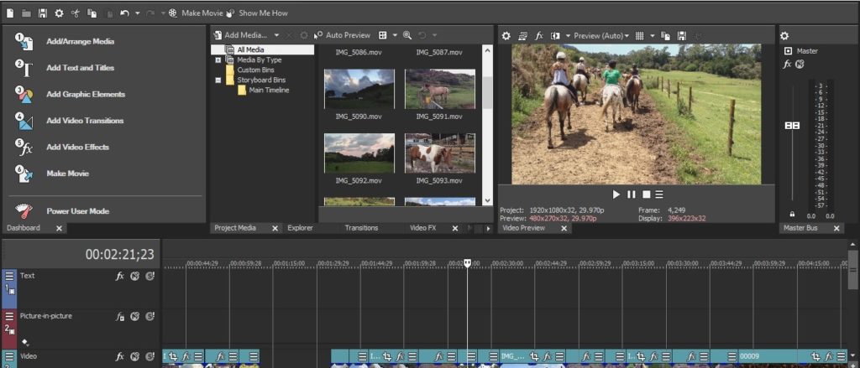Image resolution: width=860 pixels, height=368 pixels.
Task: Click the Master volume fader handle
Action: pos(791,125)
